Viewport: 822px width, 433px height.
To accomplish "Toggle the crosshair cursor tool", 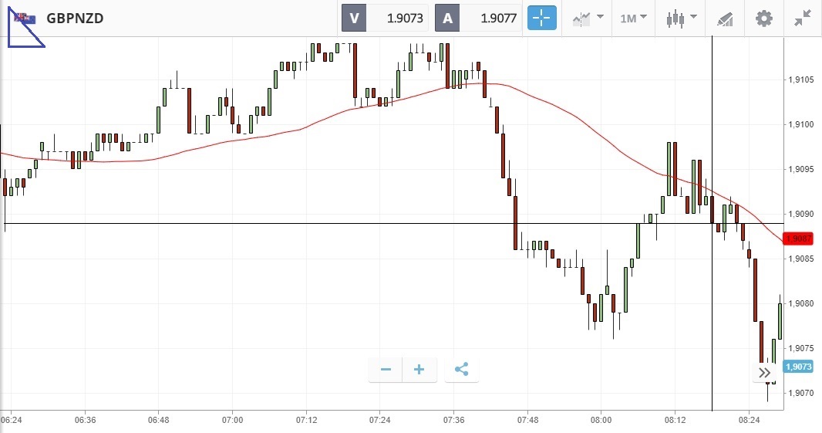I will point(541,18).
